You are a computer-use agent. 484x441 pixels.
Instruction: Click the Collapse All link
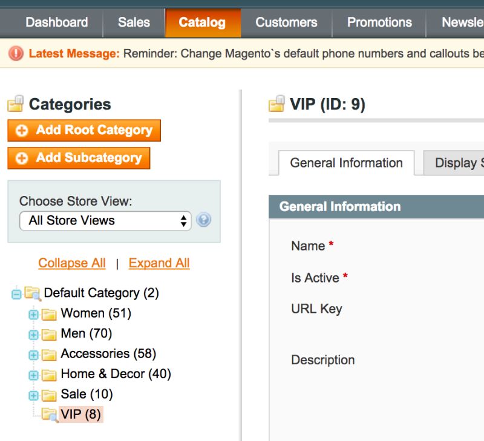(71, 263)
